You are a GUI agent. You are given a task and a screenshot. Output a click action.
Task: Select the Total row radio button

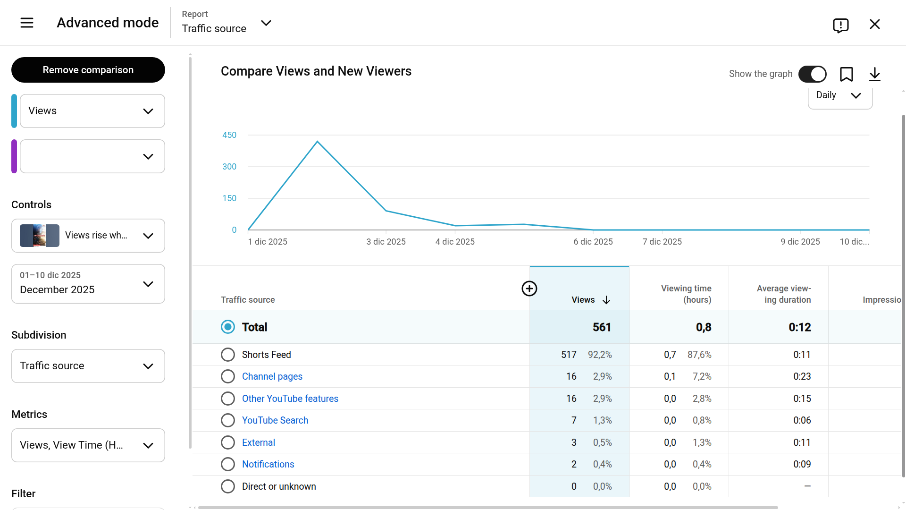point(228,327)
